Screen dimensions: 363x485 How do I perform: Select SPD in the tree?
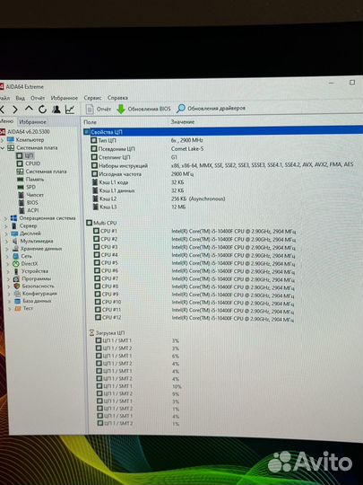pos(30,187)
